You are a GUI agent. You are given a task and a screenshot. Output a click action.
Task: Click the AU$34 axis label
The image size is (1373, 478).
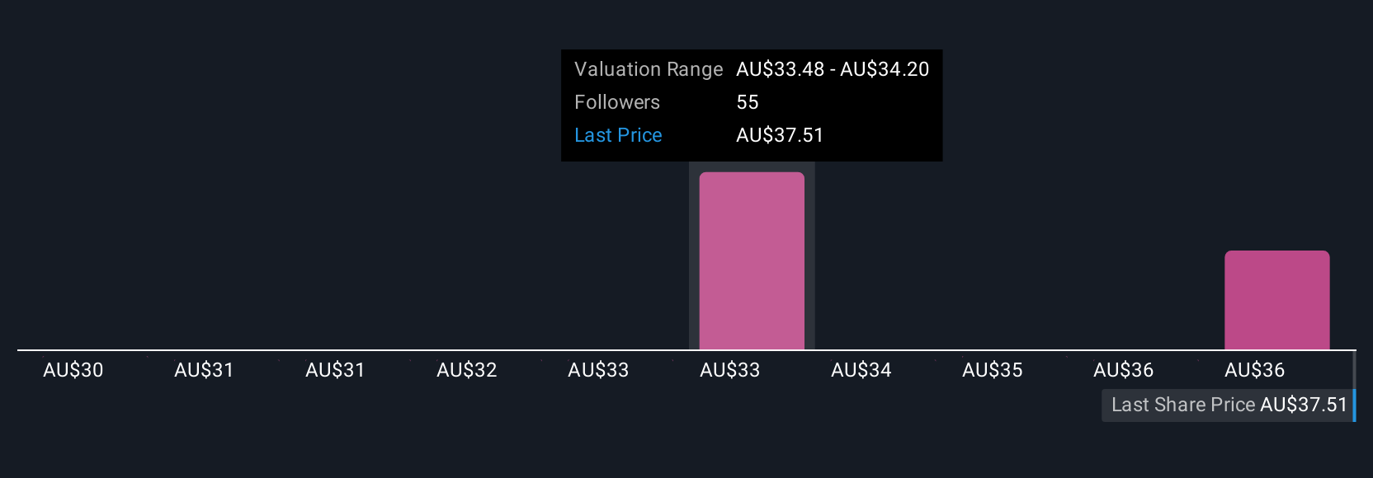pos(861,370)
